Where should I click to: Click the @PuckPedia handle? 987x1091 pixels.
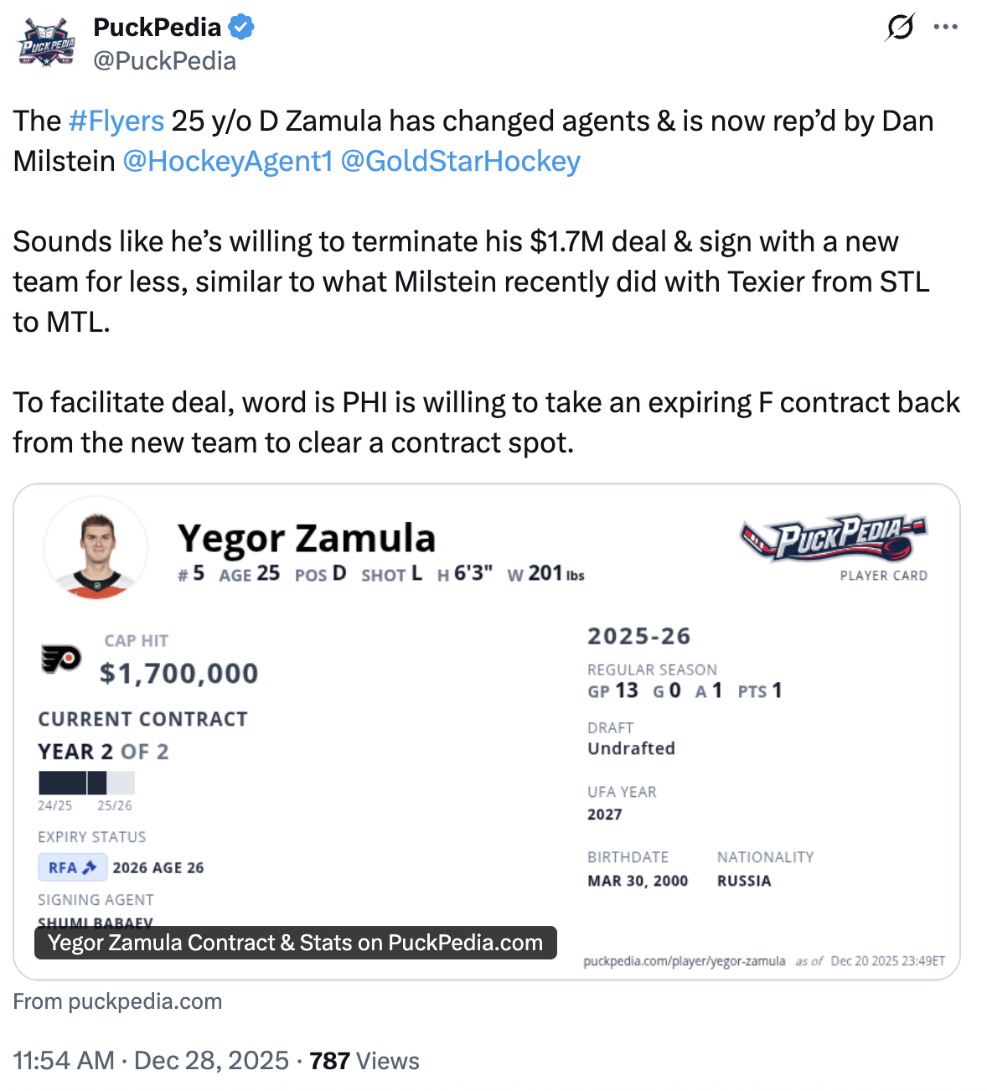(165, 61)
